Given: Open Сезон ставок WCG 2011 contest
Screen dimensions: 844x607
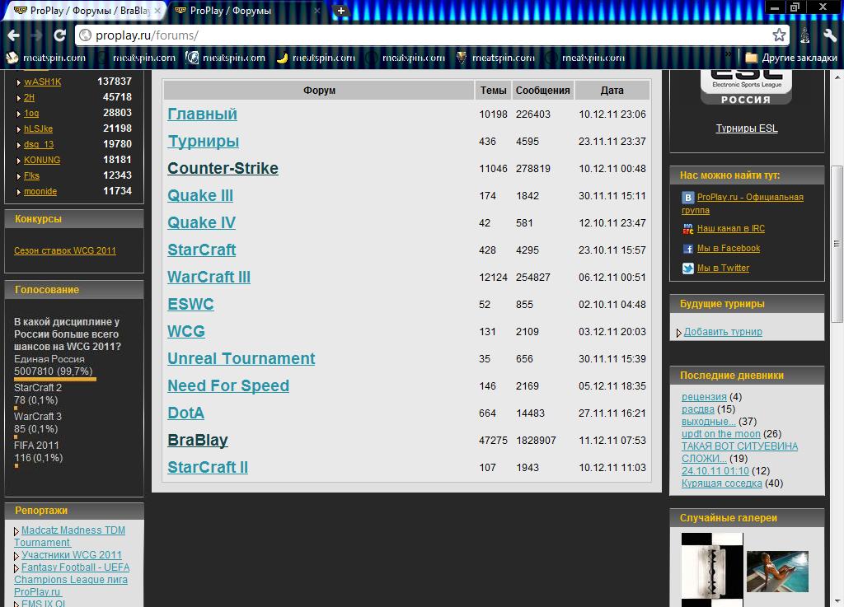Looking at the screenshot, I should pos(64,250).
